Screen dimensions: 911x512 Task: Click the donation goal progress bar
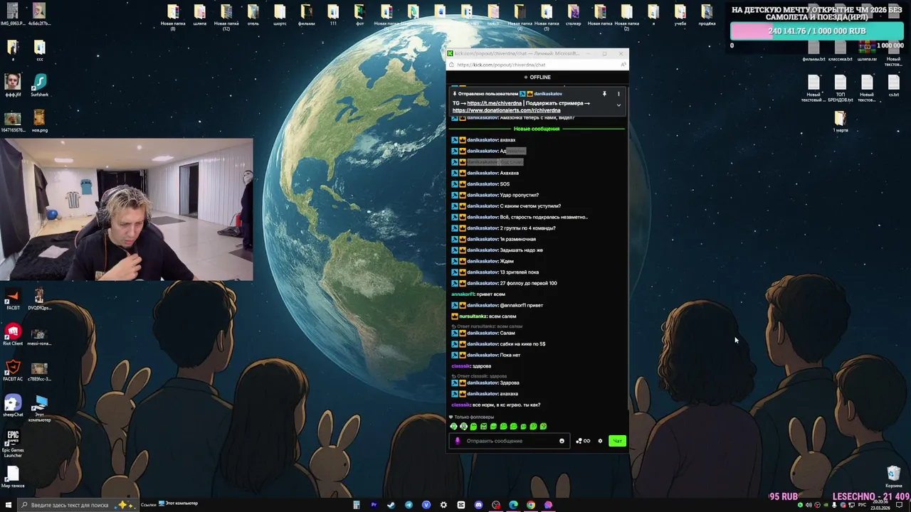coord(817,31)
